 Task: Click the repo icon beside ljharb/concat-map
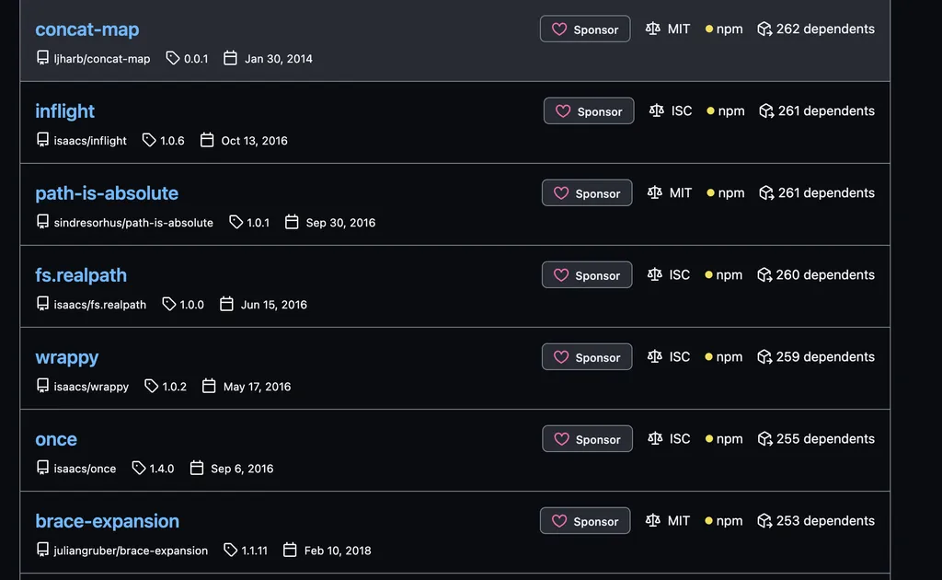tap(42, 58)
